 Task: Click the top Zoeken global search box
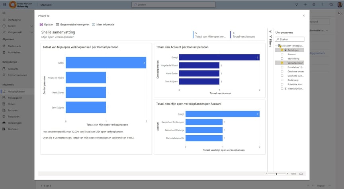pos(173,5)
